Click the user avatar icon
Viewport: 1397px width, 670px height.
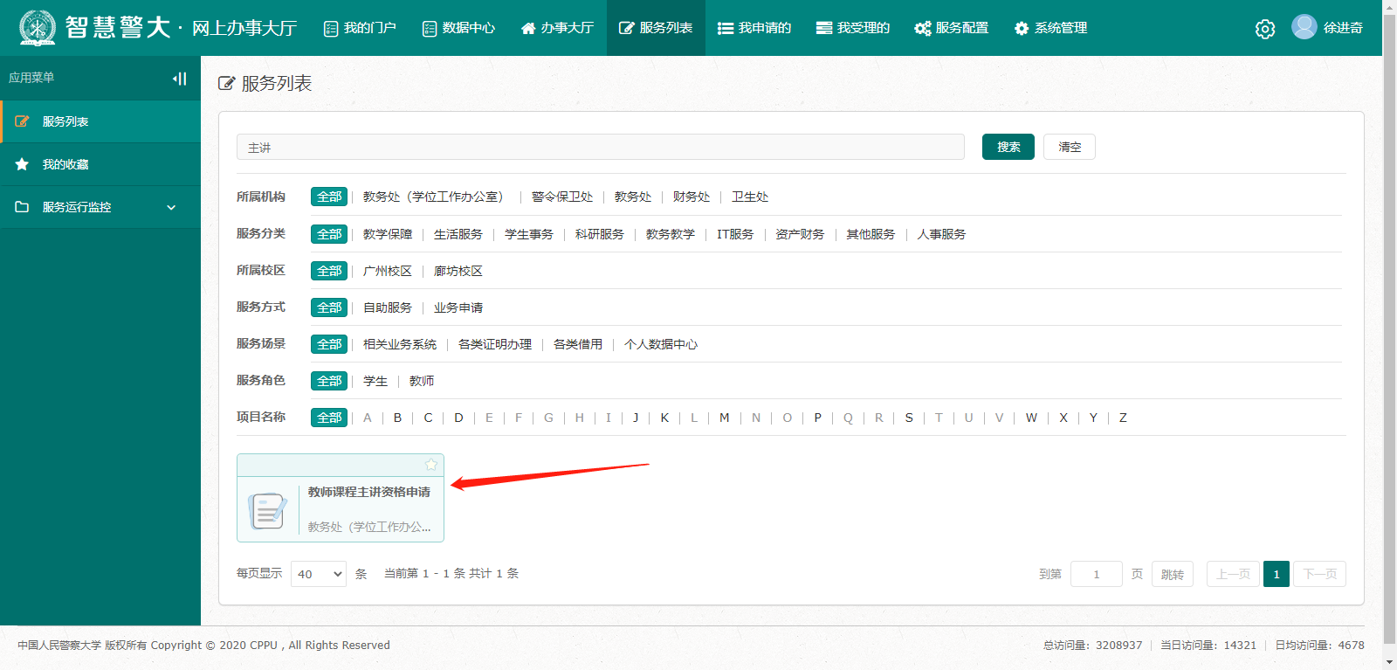tap(1304, 27)
